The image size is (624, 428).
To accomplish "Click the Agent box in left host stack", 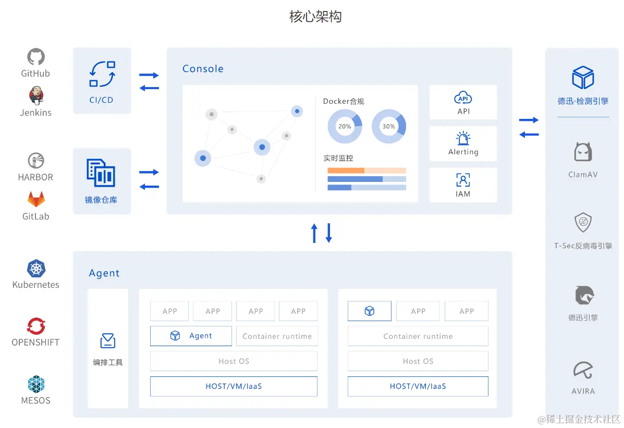I will tap(191, 336).
